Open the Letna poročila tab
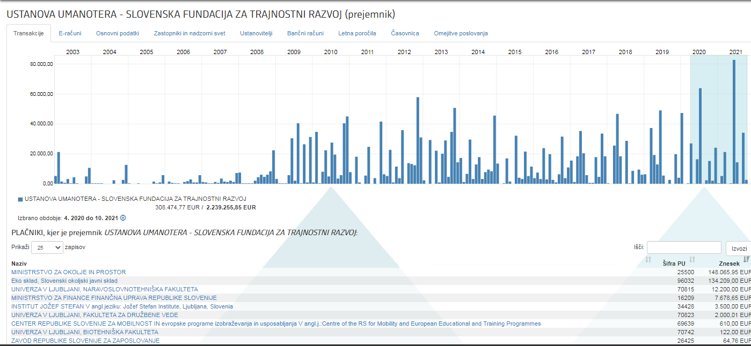Screen dimensions: 751x346 pos(357,33)
